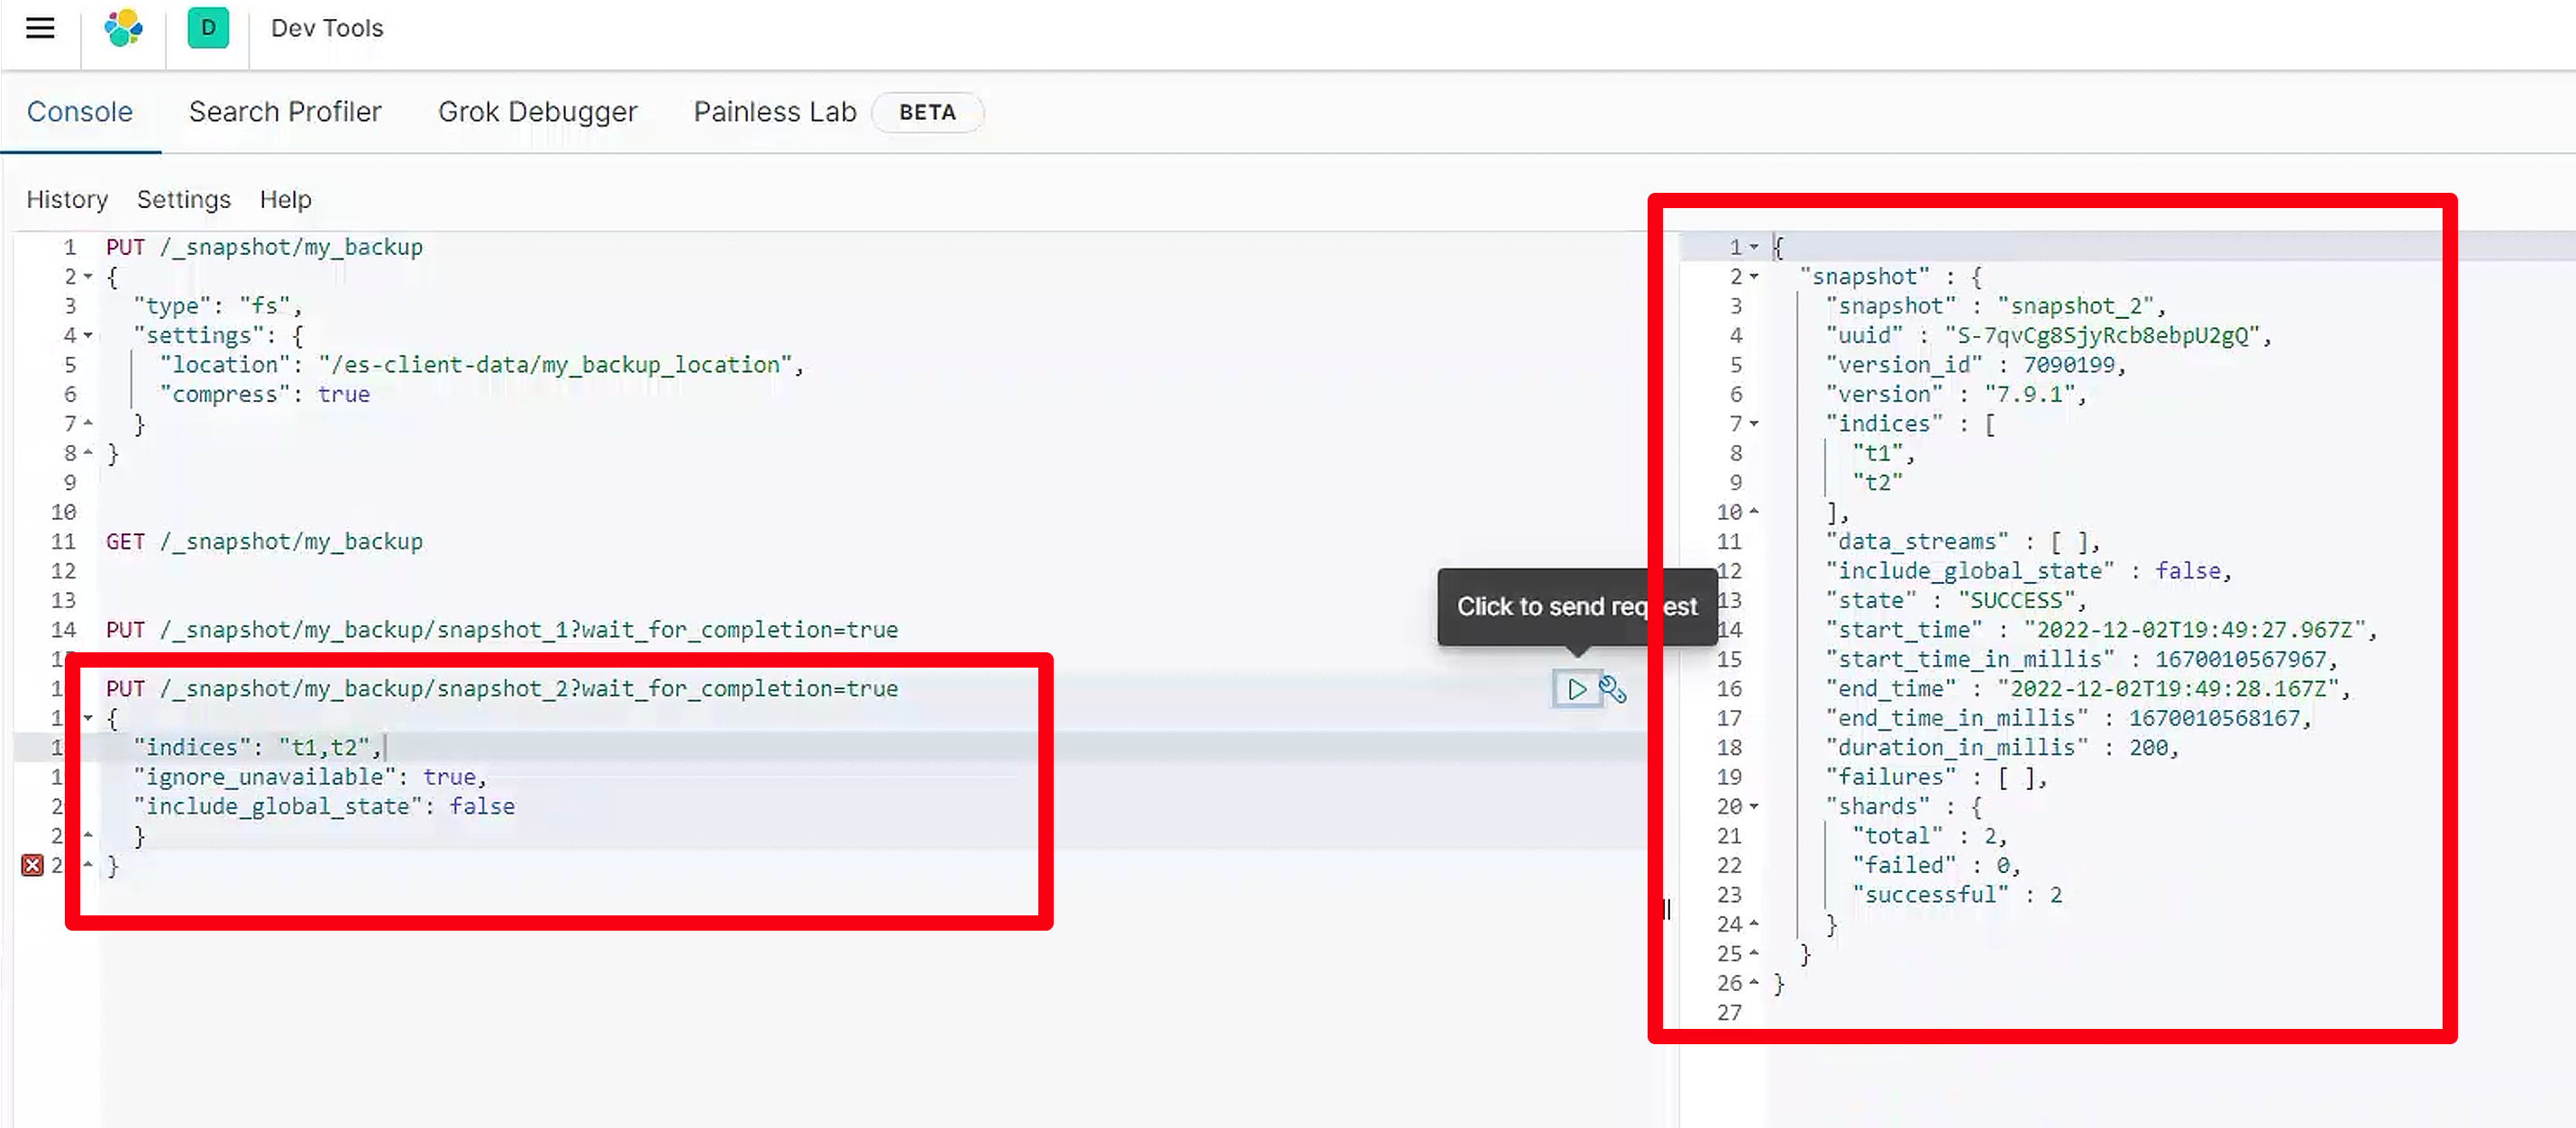The width and height of the screenshot is (2576, 1128).
Task: Open the wrench request options icon
Action: [1612, 689]
